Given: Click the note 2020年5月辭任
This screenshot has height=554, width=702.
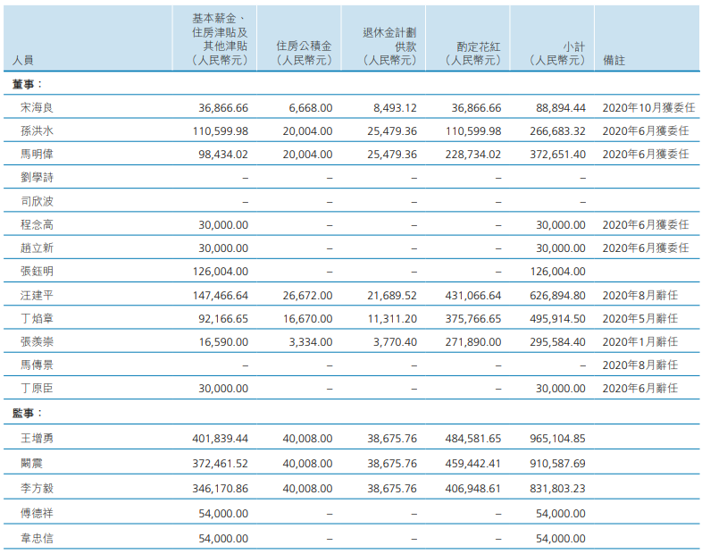Looking at the screenshot, I should click(x=640, y=318).
